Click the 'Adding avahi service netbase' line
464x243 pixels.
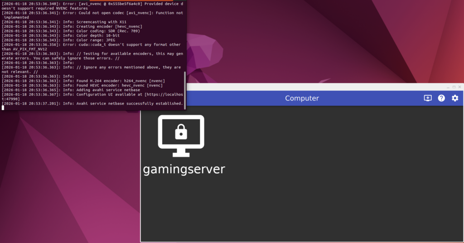[71, 90]
